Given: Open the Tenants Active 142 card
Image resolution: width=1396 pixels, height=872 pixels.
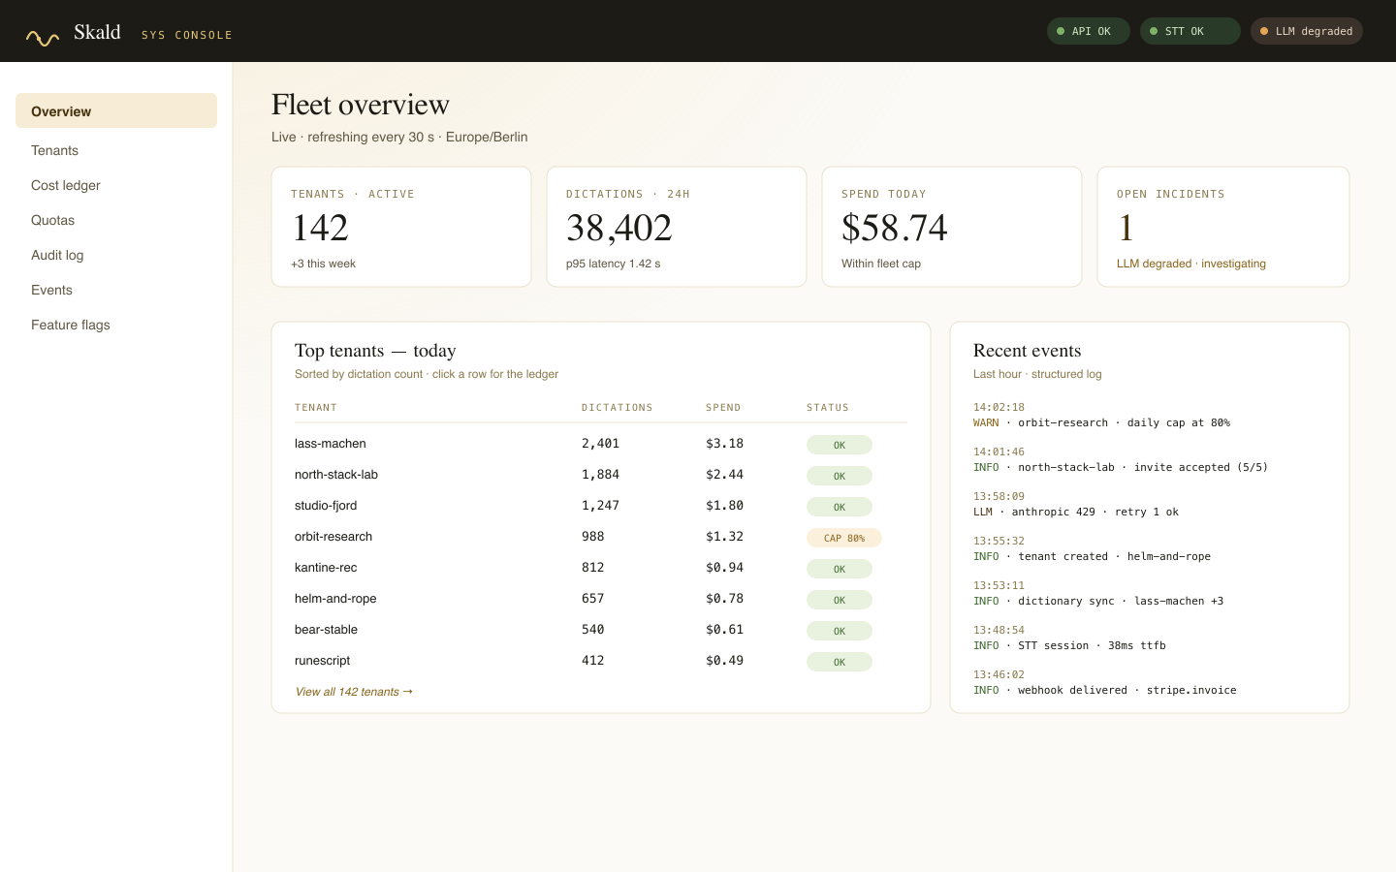Looking at the screenshot, I should coord(401,227).
